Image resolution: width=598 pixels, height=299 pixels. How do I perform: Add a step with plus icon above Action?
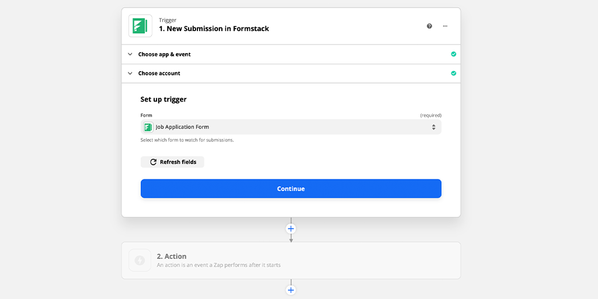[291, 228]
